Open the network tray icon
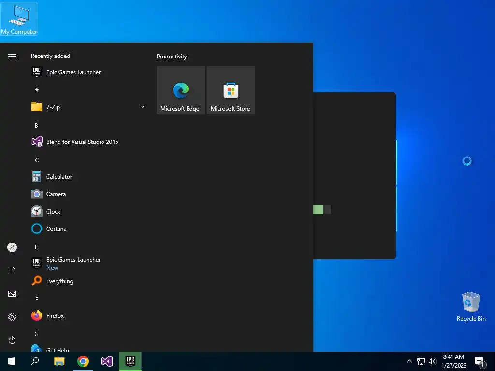495x371 pixels. [x=421, y=361]
